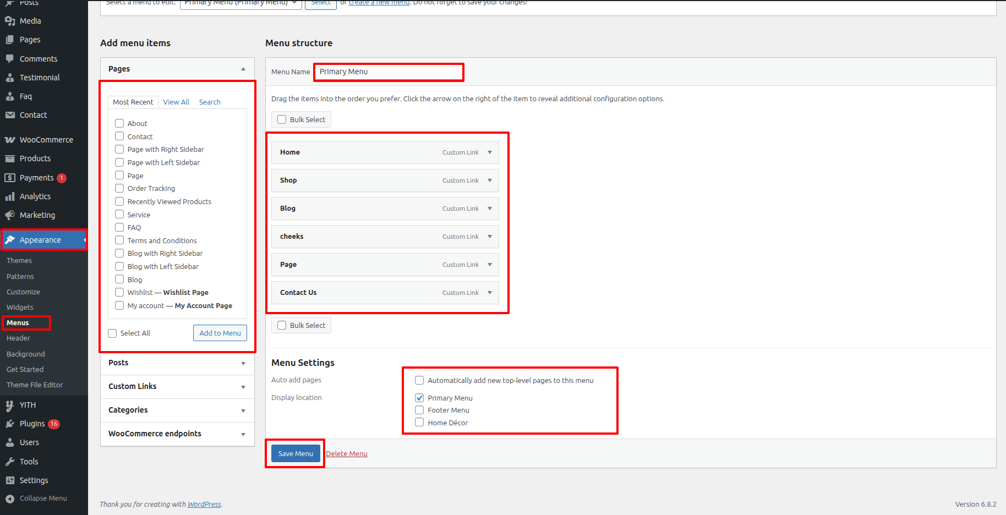Click the Save Menu button
This screenshot has width=1006, height=515.
[x=296, y=453]
